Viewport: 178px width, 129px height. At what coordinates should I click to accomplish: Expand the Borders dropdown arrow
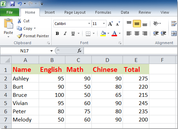coord(94,34)
